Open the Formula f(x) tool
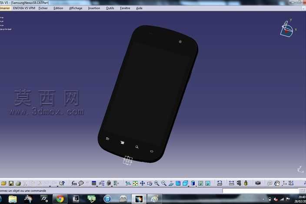This screenshot has width=306, height=204. [74, 183]
